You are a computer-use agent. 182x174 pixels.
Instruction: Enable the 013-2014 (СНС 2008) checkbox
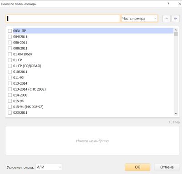pyautogui.click(x=10, y=89)
